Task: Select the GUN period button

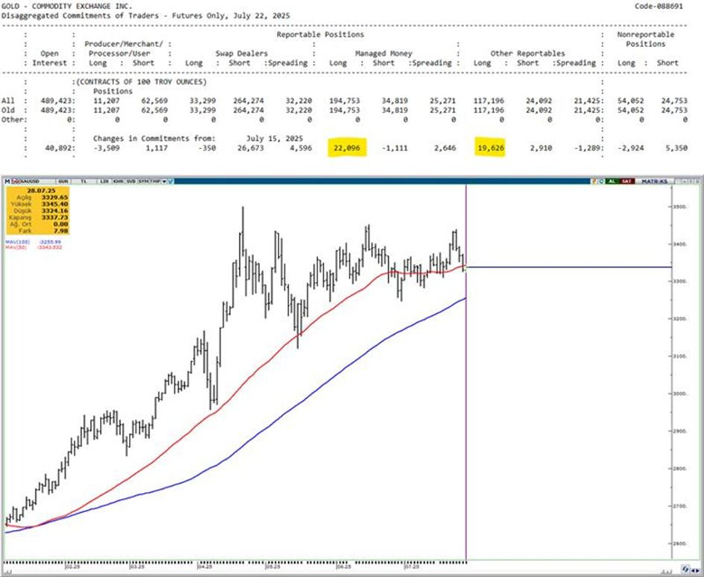Action: coord(63,181)
